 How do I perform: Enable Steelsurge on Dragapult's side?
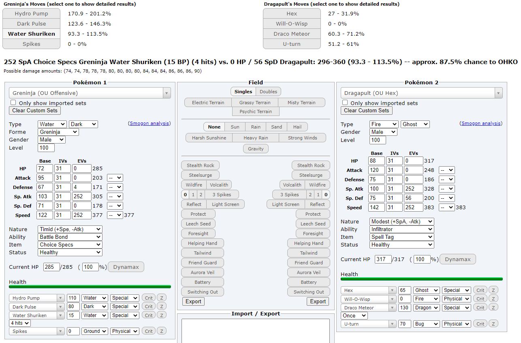(311, 175)
